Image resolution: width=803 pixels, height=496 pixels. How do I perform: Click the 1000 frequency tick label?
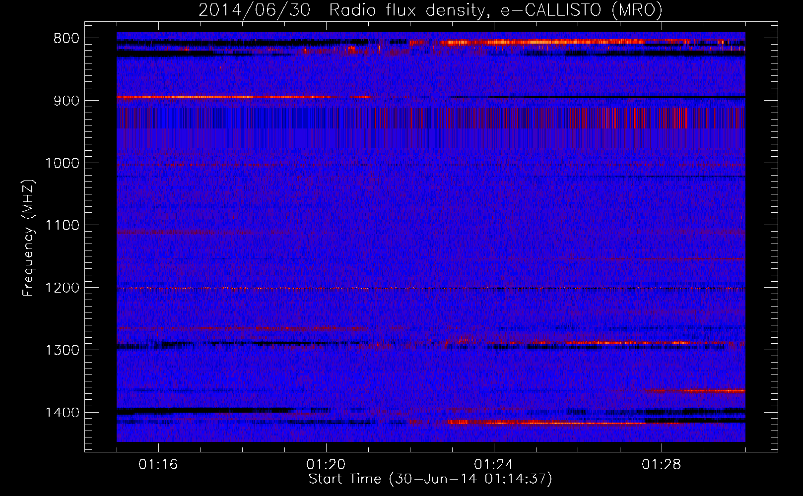(x=62, y=163)
